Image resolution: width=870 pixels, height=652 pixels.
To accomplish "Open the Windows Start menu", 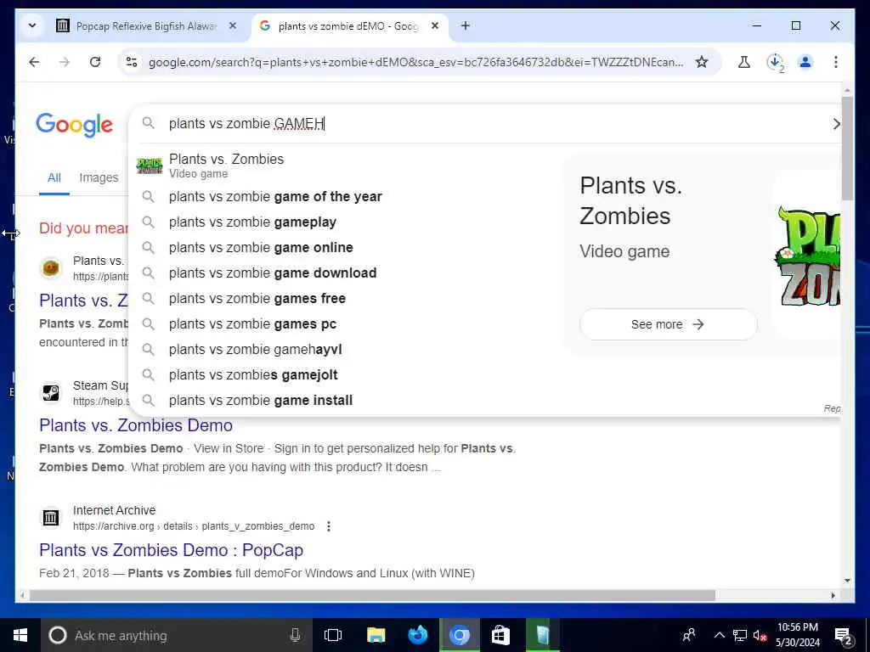I will click(x=20, y=635).
